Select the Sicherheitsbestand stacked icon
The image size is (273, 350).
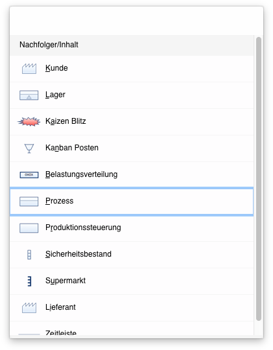click(29, 255)
